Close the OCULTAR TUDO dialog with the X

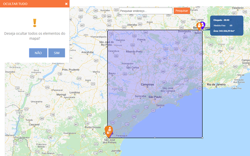click(x=66, y=4)
